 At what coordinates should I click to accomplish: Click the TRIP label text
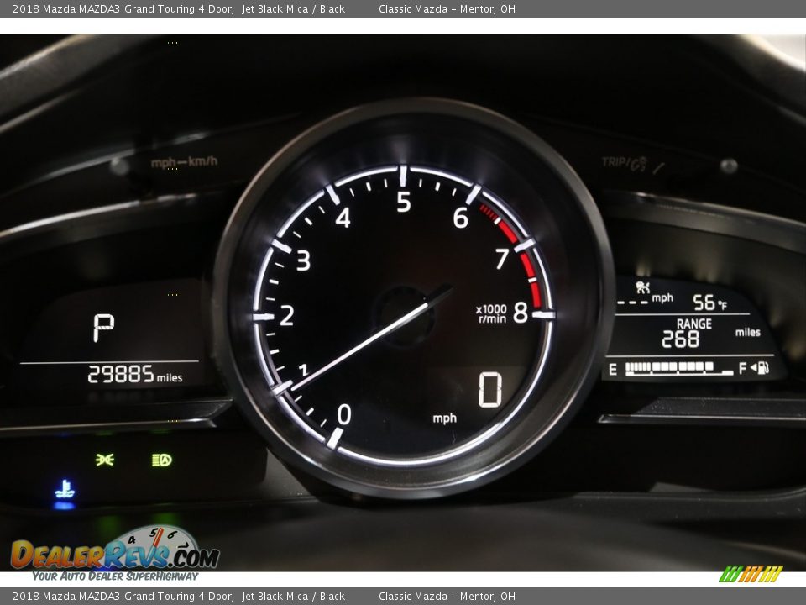point(615,162)
